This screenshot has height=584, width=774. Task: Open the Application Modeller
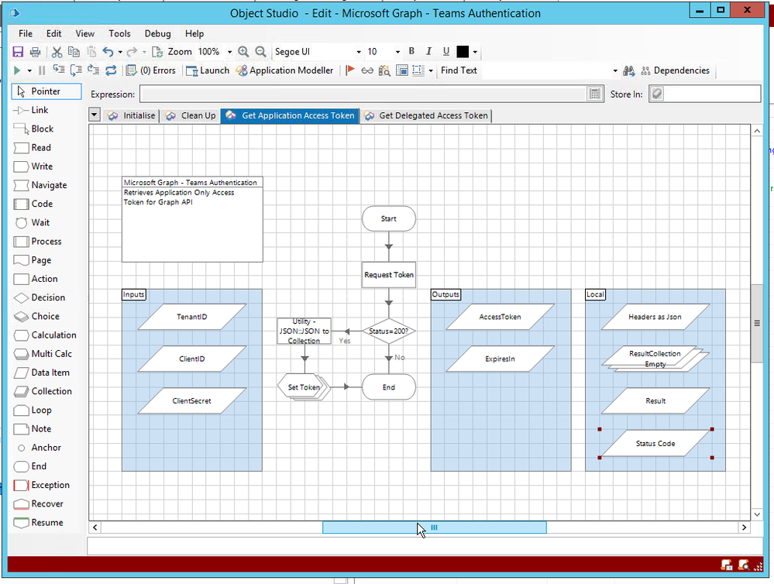tap(285, 70)
